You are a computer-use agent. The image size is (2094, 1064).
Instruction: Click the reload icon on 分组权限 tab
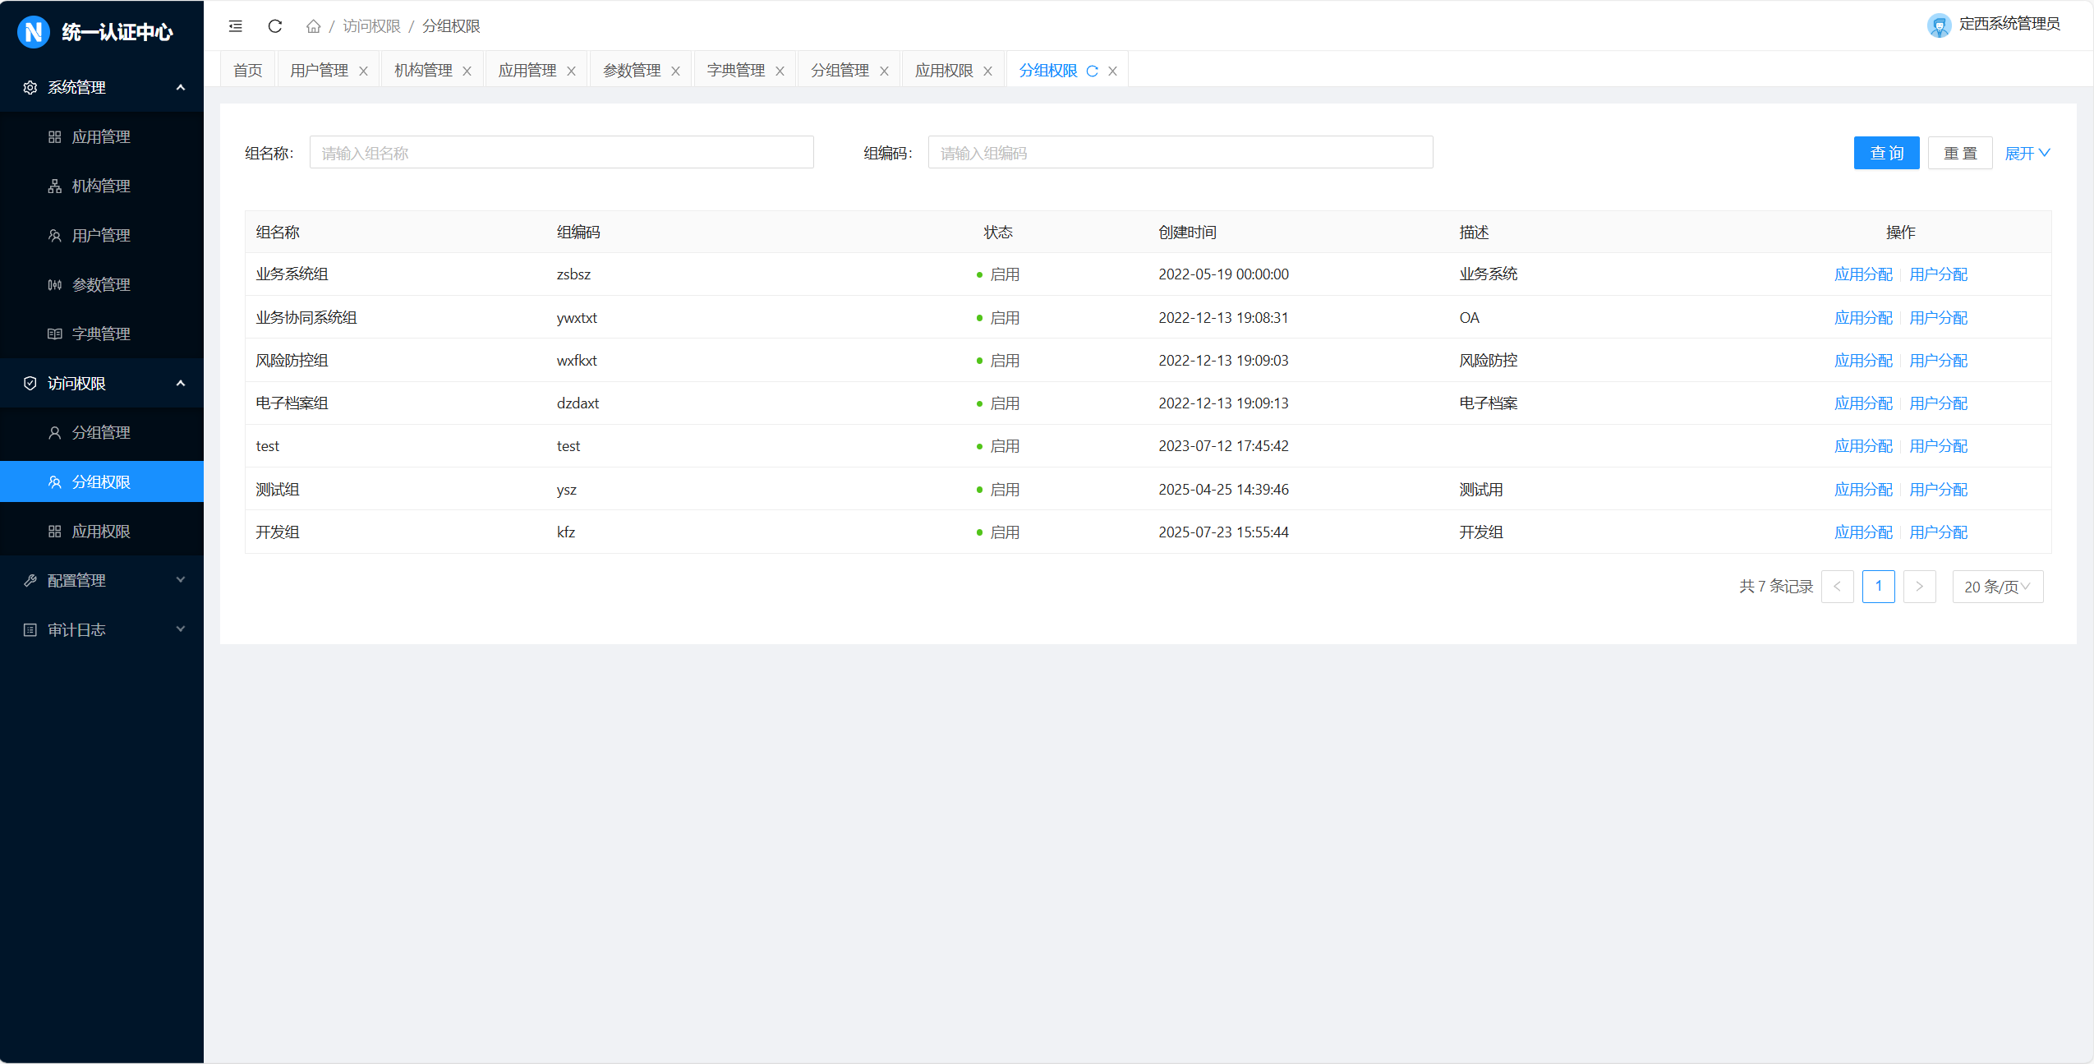pyautogui.click(x=1092, y=71)
